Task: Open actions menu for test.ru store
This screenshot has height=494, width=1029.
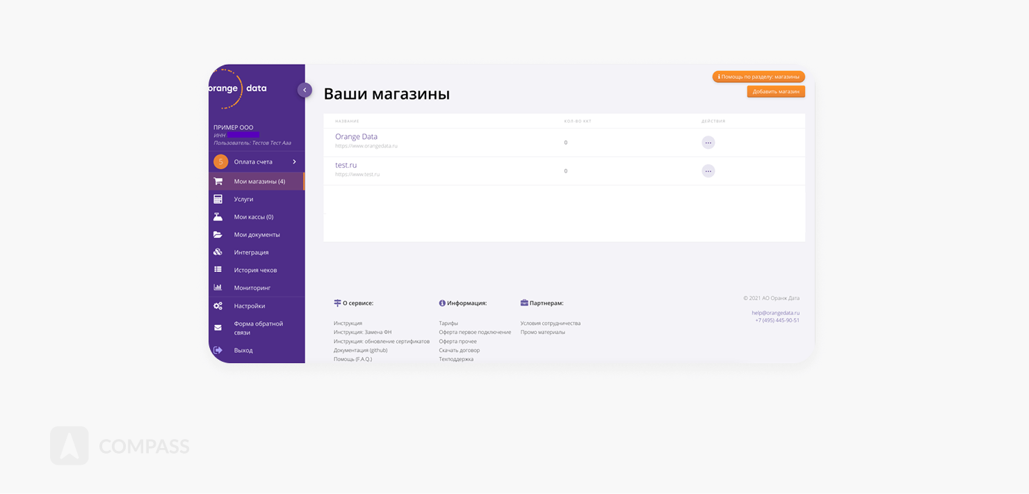Action: tap(708, 171)
